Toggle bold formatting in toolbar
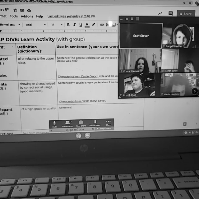Viewport: 199px width, 199px height. [68, 25]
